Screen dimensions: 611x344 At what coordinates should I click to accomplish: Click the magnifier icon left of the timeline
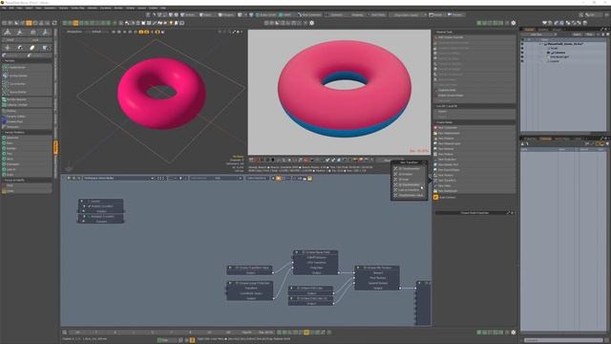point(65,333)
